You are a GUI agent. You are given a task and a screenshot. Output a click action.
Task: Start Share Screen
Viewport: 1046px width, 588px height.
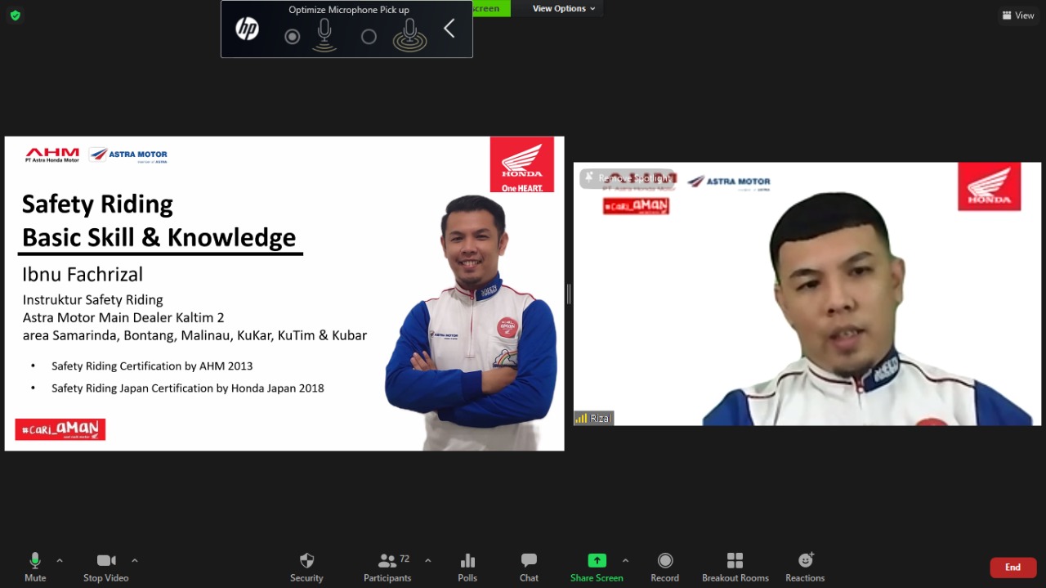597,567
